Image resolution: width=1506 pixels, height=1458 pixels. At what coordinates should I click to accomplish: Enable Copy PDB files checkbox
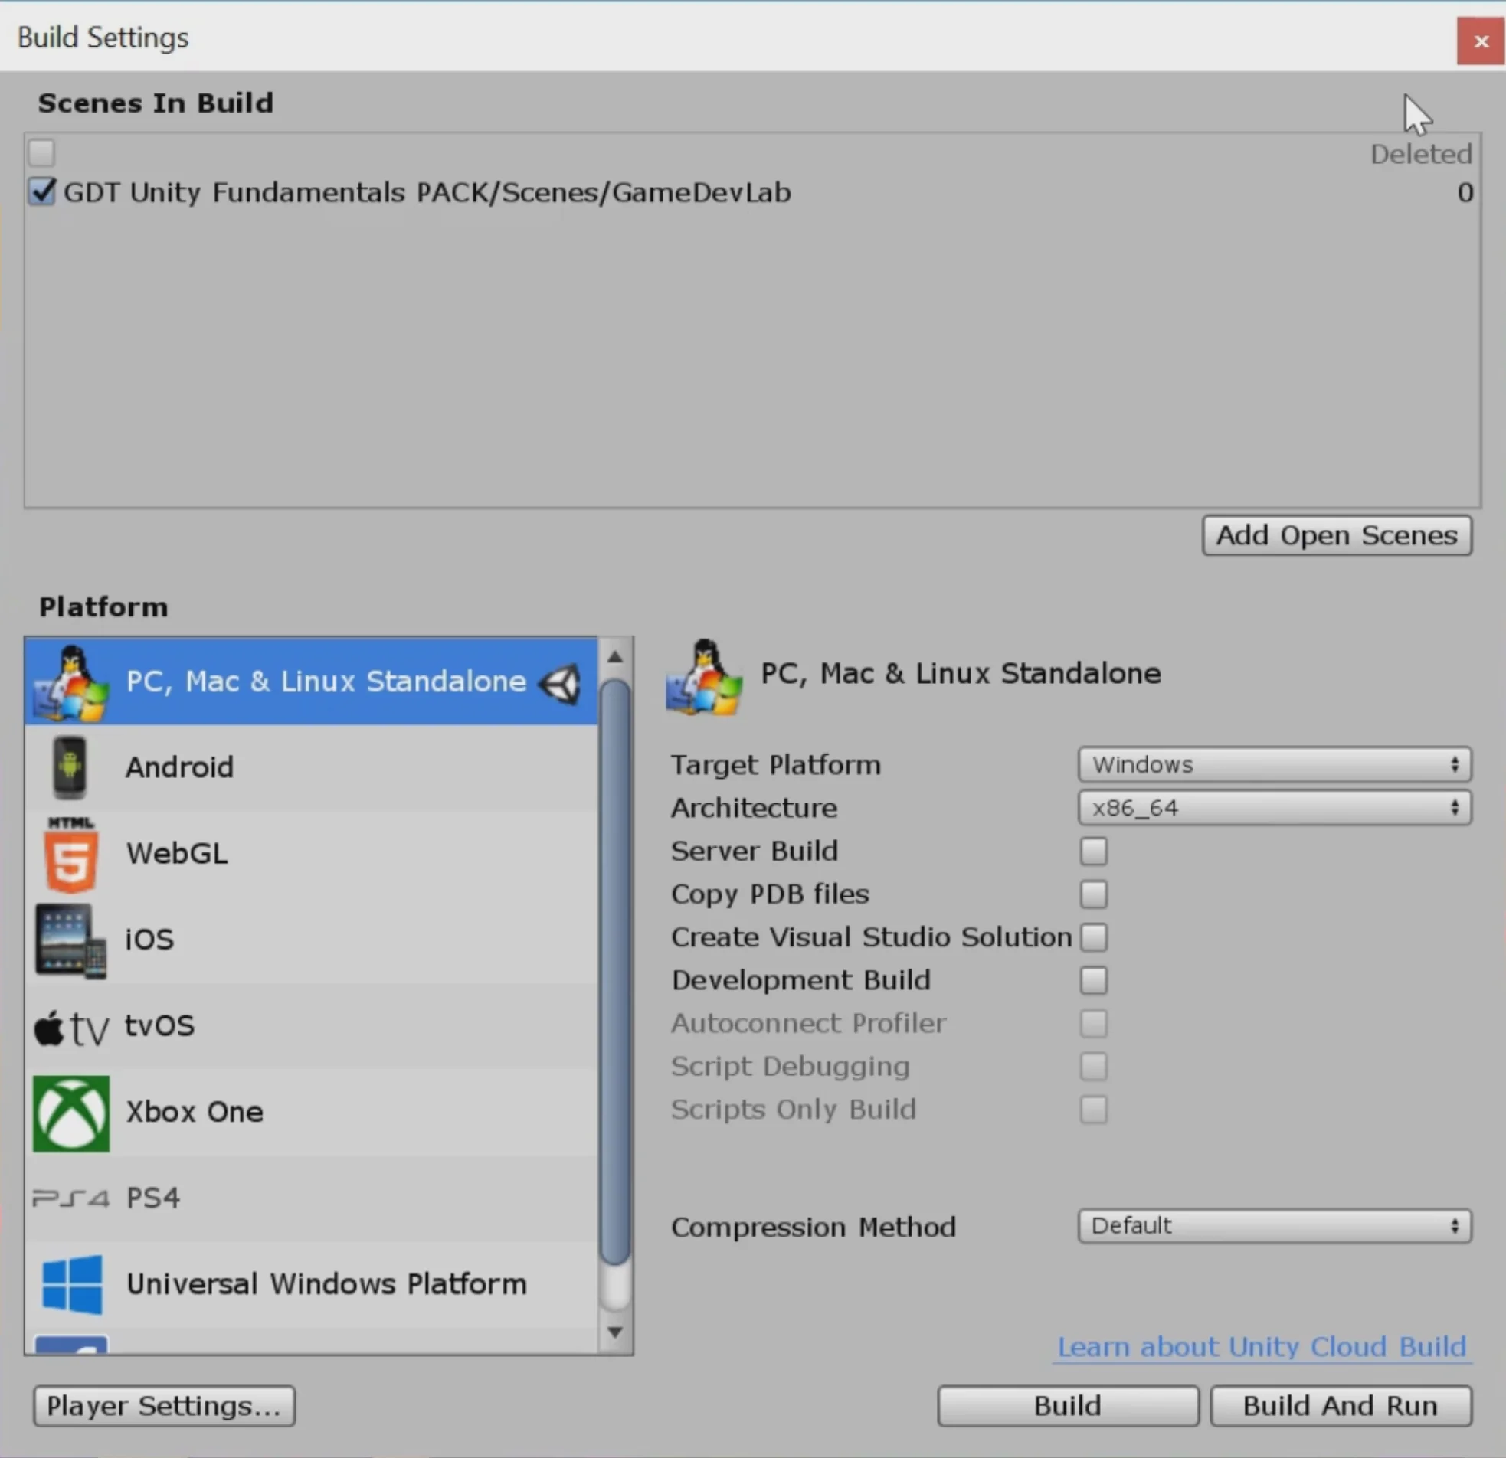(x=1093, y=894)
